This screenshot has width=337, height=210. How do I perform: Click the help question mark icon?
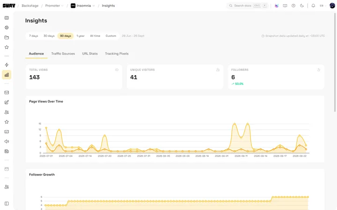tap(293, 6)
